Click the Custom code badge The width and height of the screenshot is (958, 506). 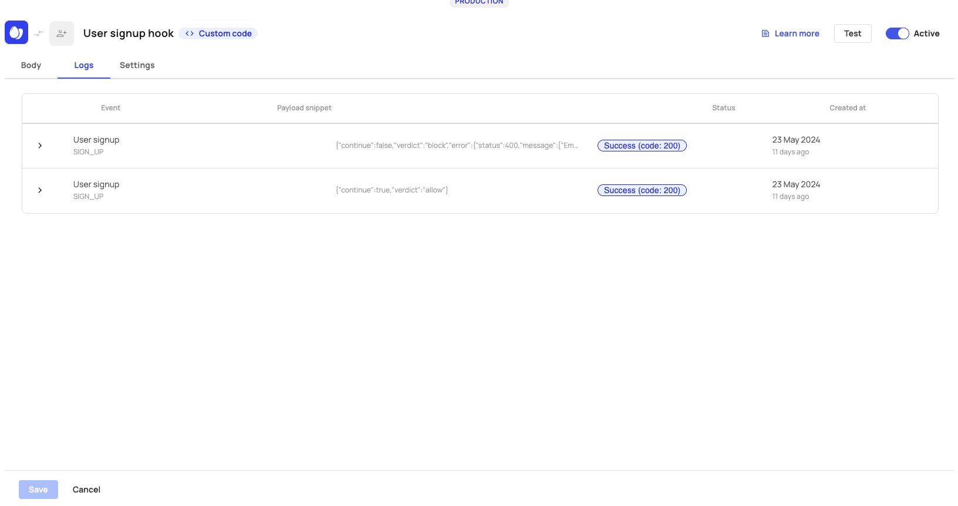(218, 33)
